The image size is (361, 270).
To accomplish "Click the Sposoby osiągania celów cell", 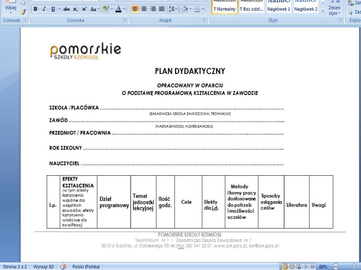I will coord(271,202).
